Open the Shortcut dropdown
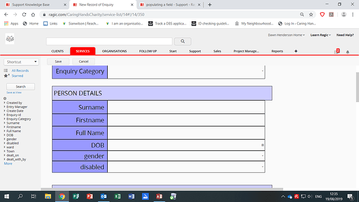 point(21,62)
